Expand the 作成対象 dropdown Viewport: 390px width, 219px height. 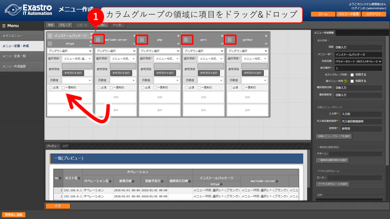point(358,61)
